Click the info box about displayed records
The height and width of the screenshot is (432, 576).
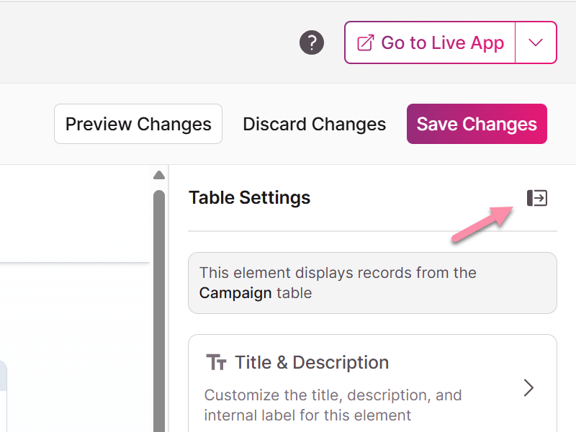[372, 283]
